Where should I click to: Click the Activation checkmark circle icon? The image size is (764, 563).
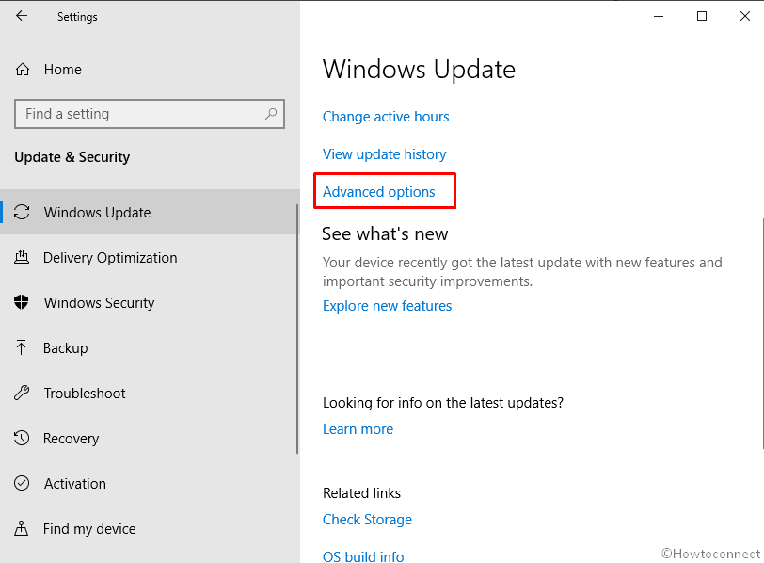click(x=22, y=483)
